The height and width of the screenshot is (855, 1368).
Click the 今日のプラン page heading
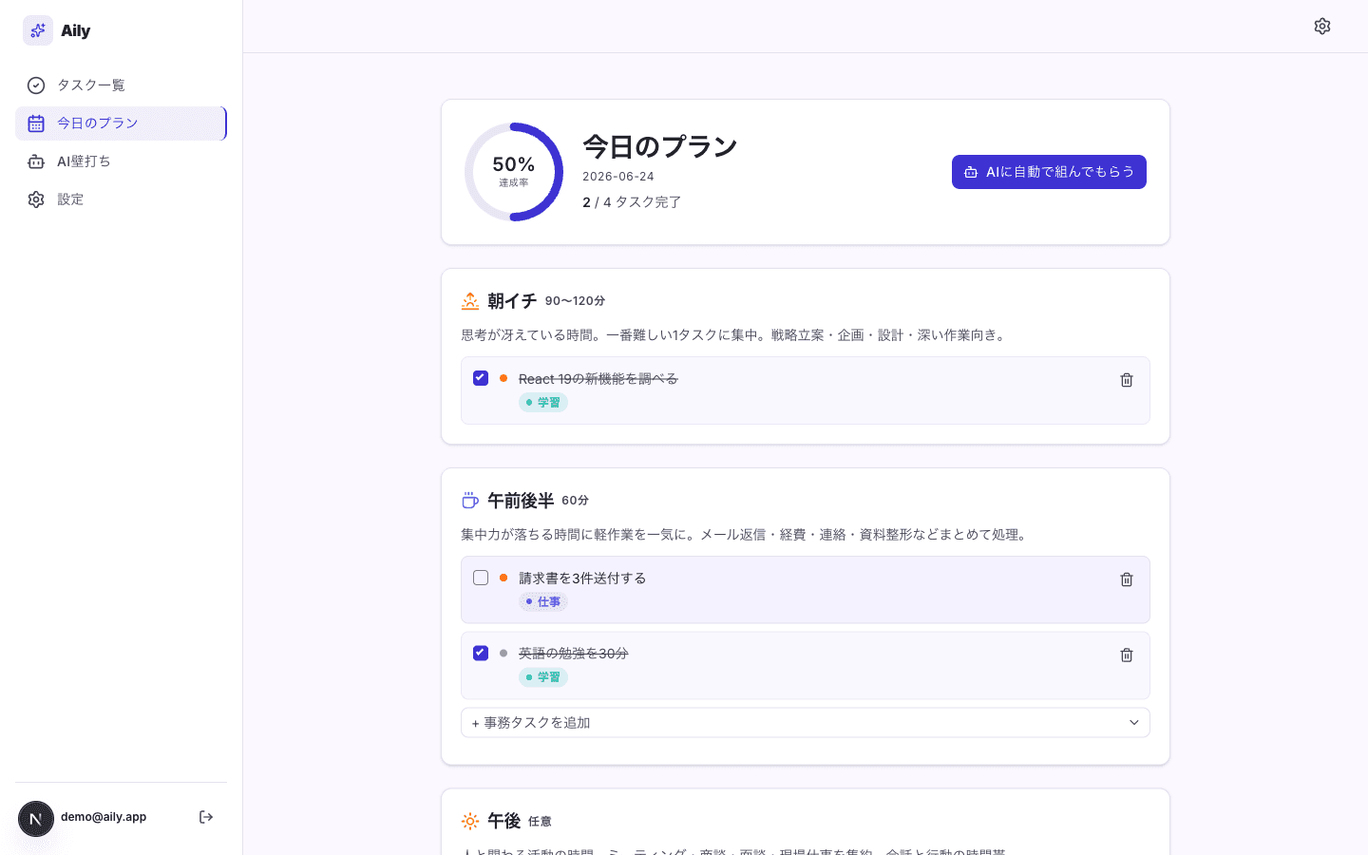click(x=660, y=146)
